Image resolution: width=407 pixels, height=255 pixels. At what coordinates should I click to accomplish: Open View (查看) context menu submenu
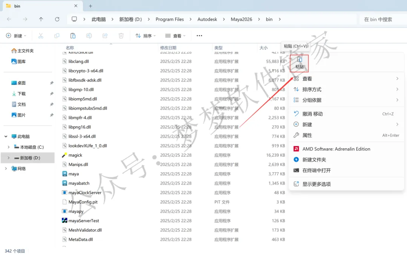346,78
